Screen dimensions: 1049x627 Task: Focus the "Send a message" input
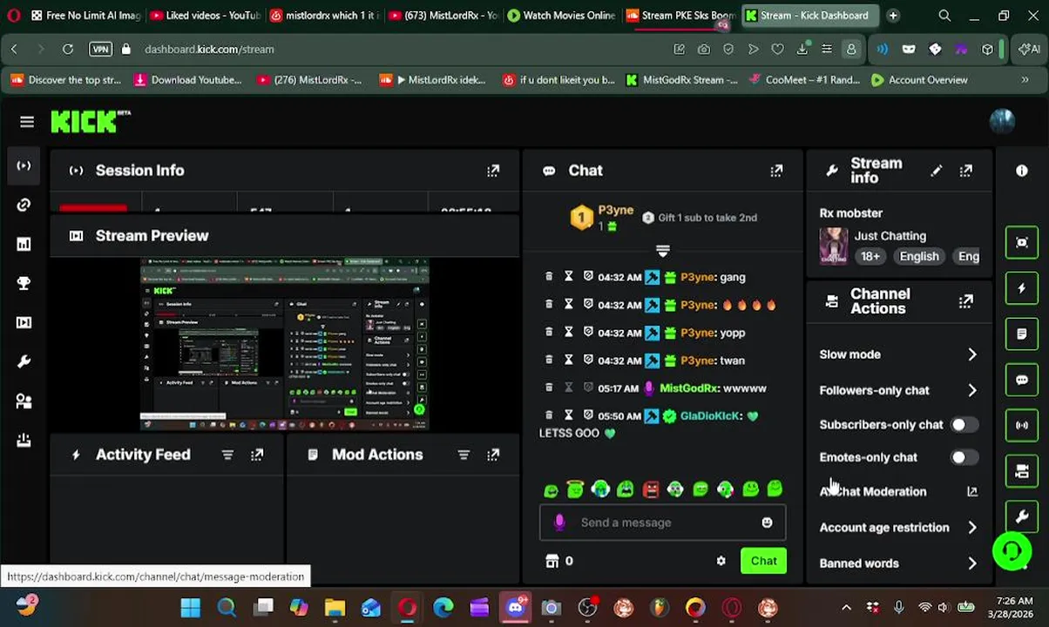coord(662,522)
